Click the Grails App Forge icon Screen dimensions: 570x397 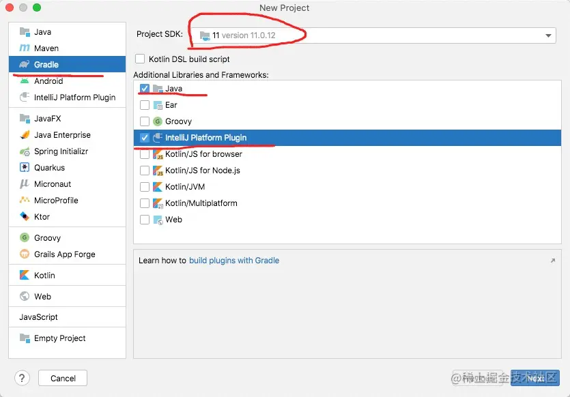tap(25, 254)
